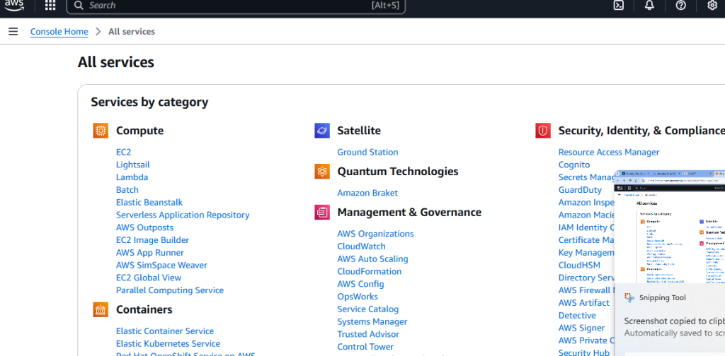Open the Snipping Tool screenshot thumbnail
The image size is (725, 356).
pos(670,226)
